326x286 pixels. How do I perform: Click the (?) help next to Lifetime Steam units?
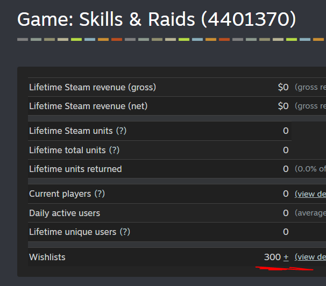(121, 131)
